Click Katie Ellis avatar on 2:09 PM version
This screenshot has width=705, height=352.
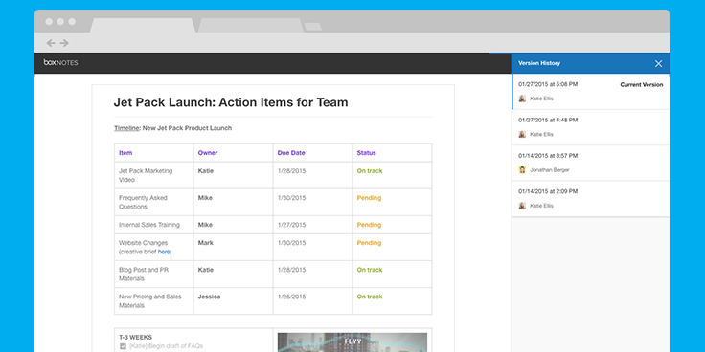pos(522,206)
